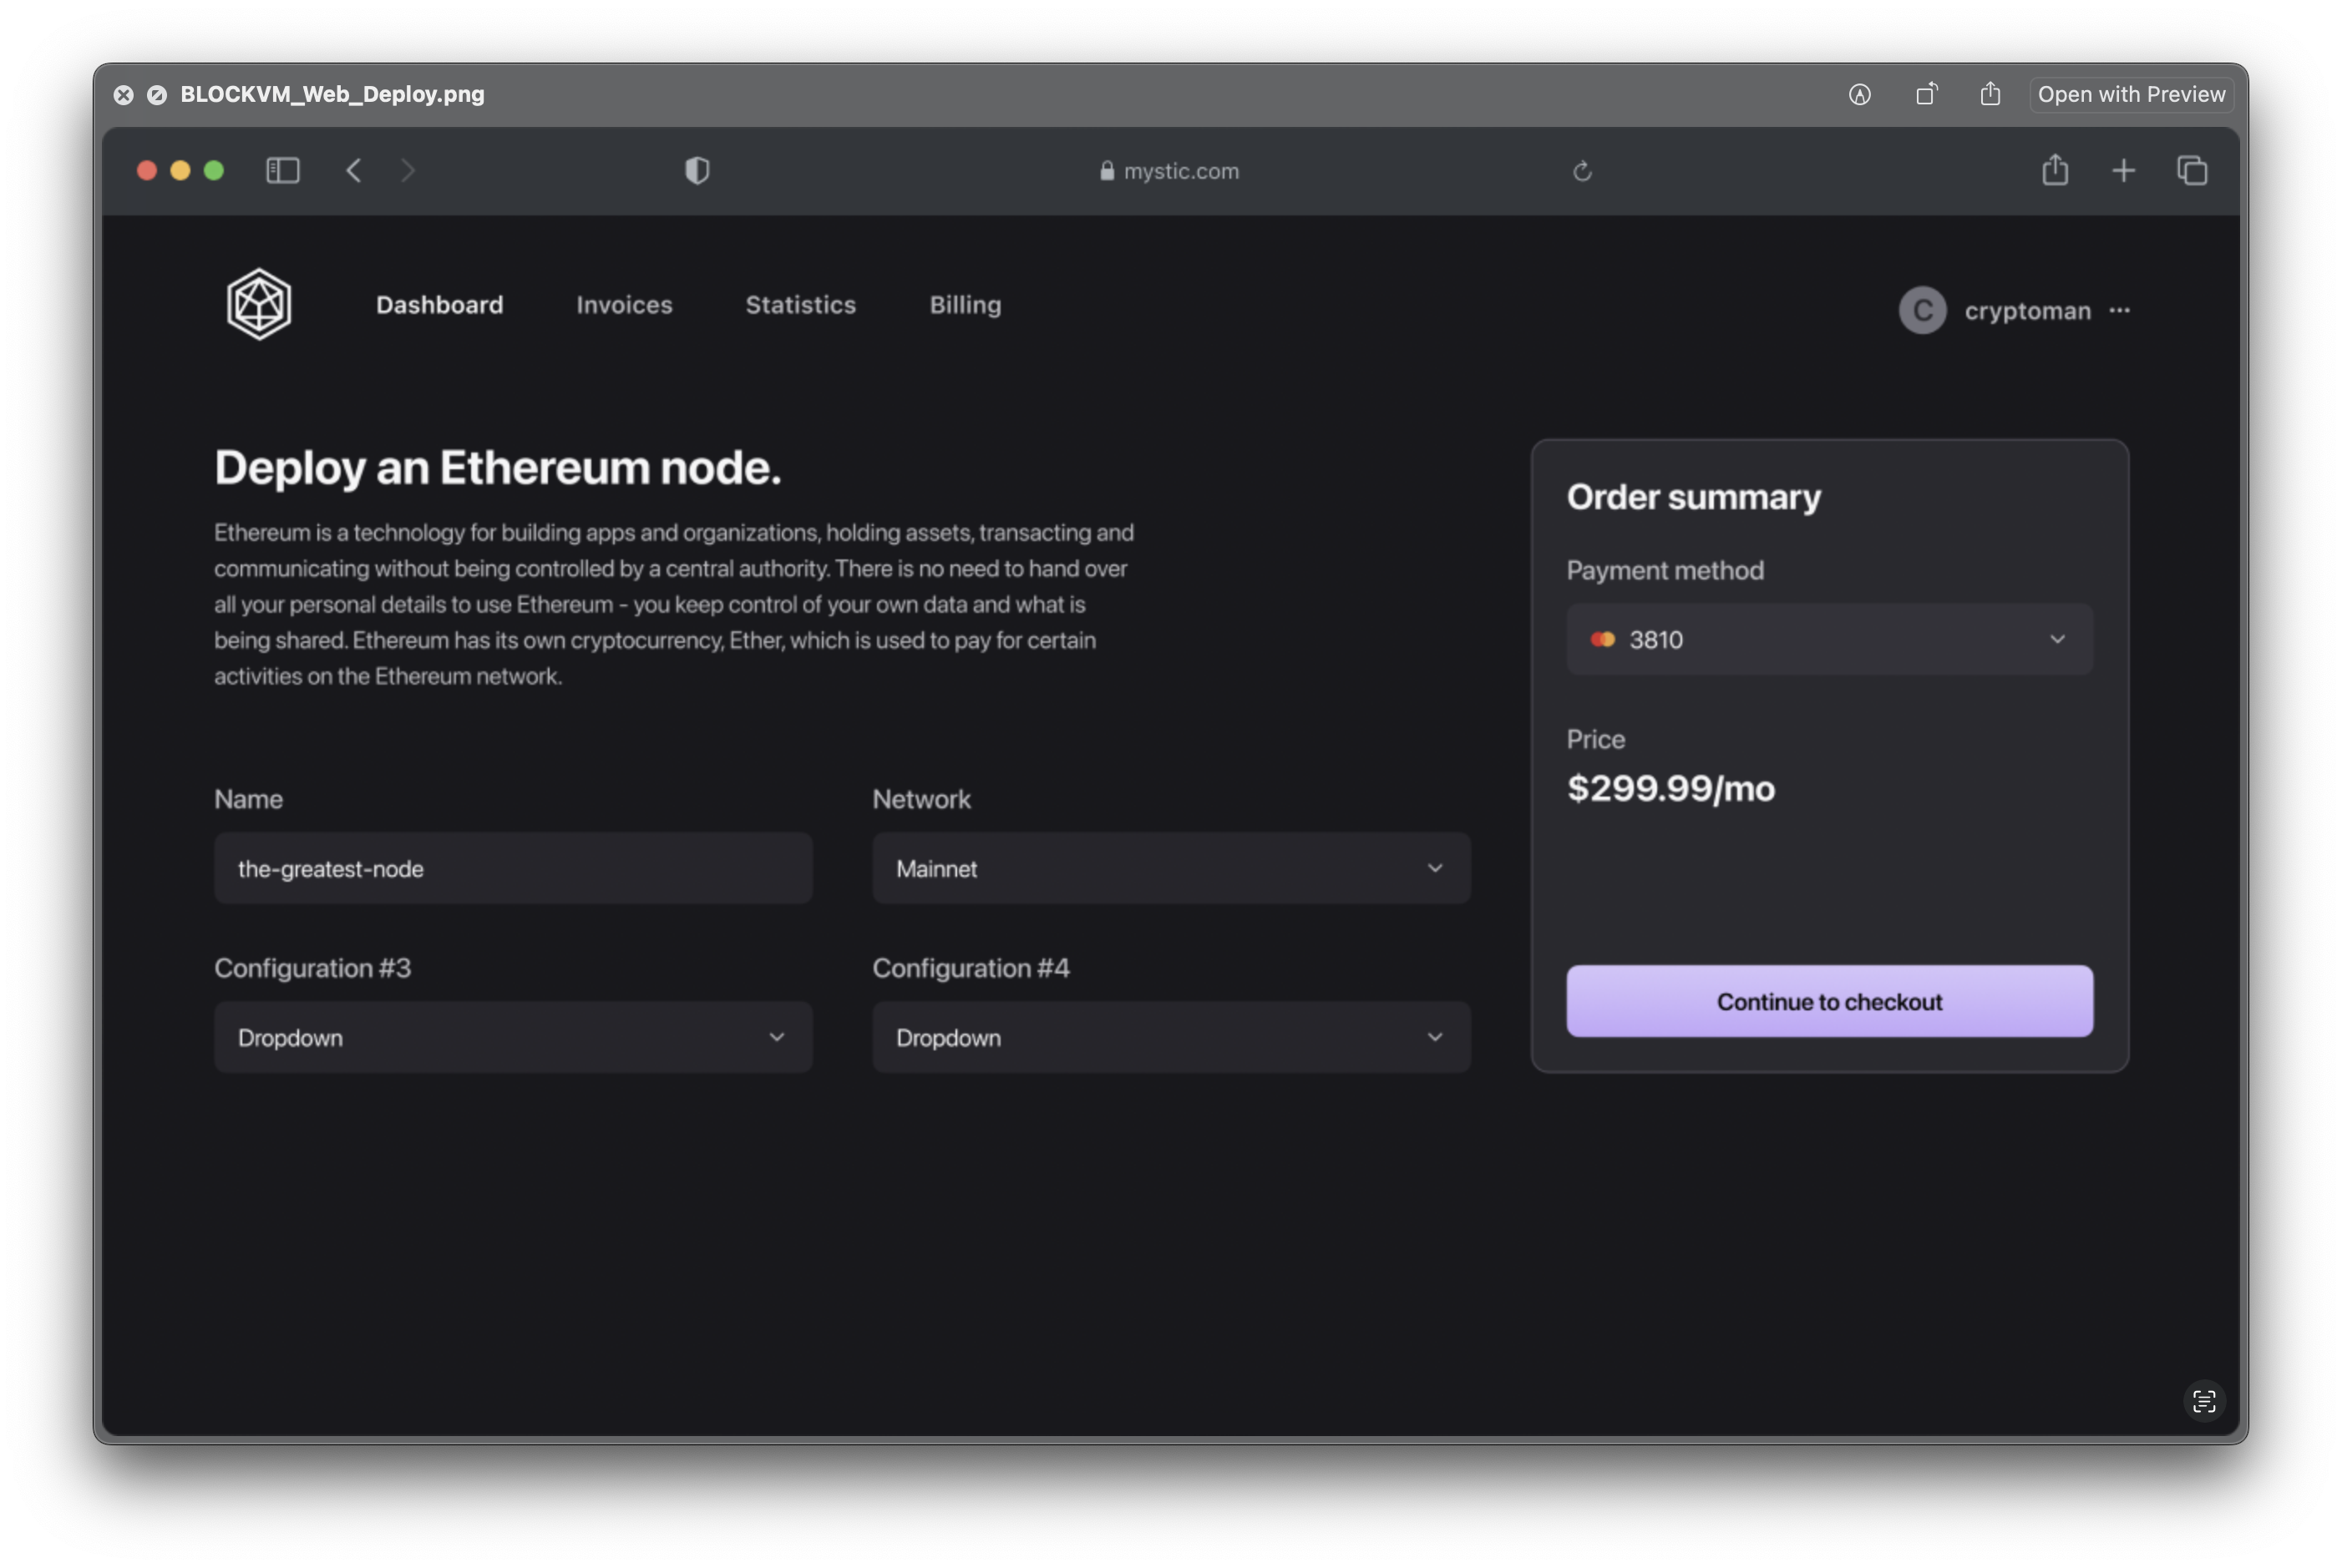Click the Live Text scan icon

click(2204, 1401)
